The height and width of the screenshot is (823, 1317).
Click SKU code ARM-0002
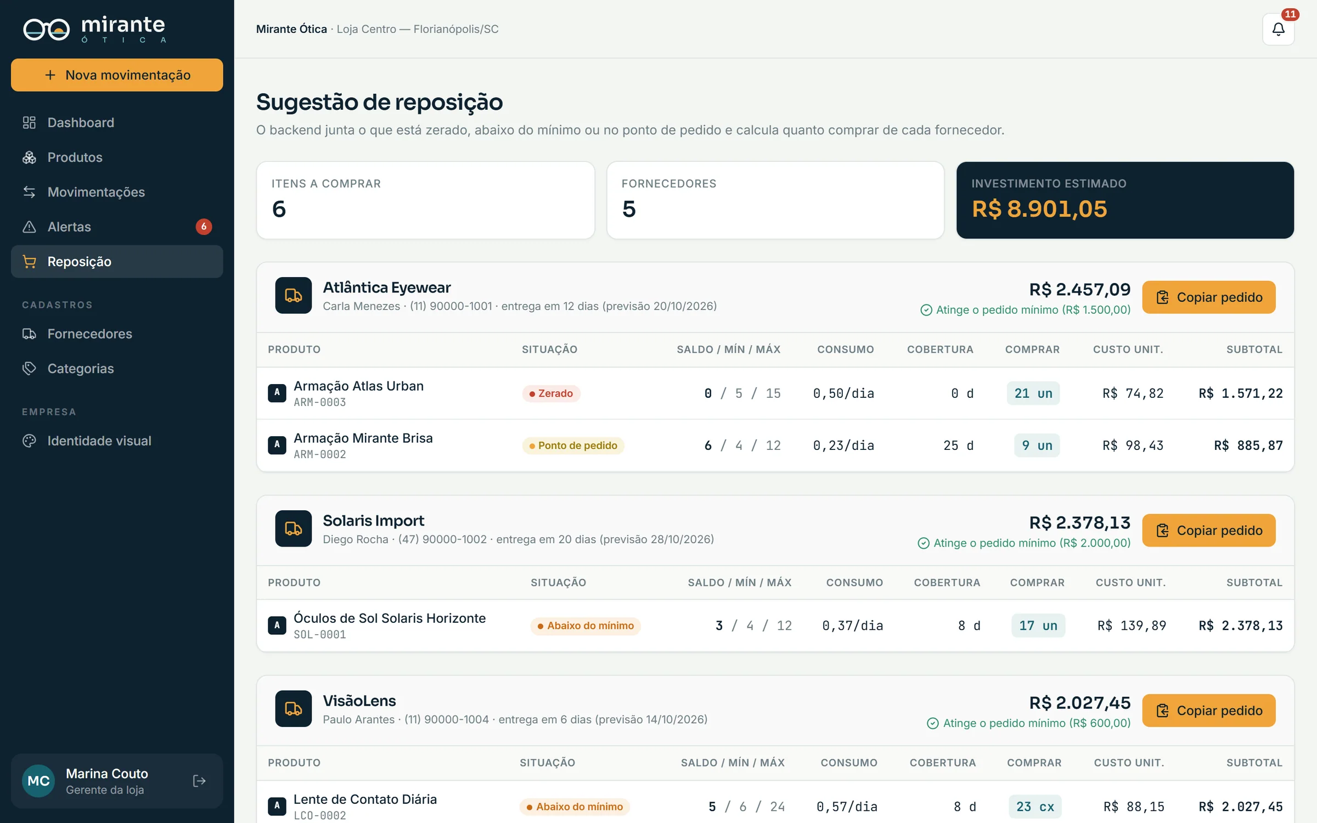pyautogui.click(x=319, y=454)
